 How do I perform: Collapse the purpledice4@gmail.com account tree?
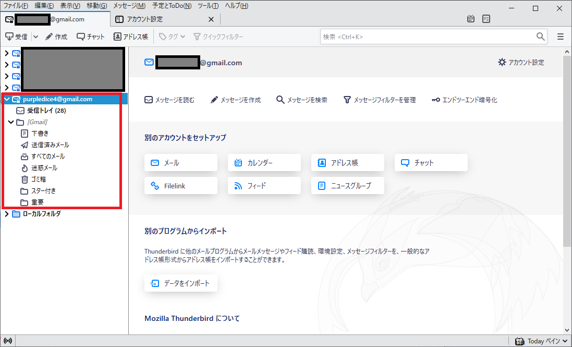pyautogui.click(x=7, y=99)
